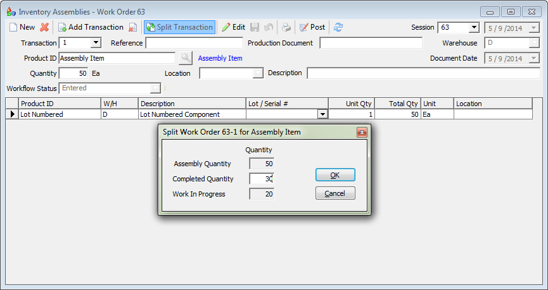Click the magnifier lookup icon beside Product ID
This screenshot has height=290, width=548.
(186, 58)
